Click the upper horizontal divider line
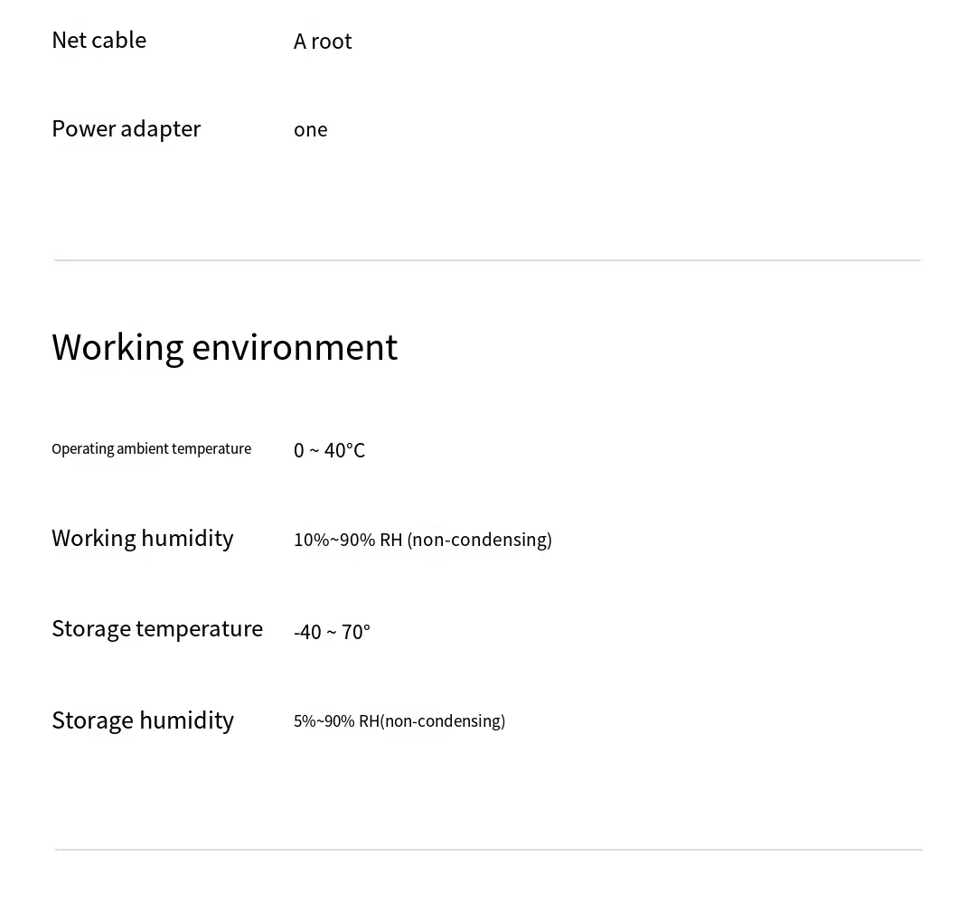976x904 pixels. pos(487,260)
